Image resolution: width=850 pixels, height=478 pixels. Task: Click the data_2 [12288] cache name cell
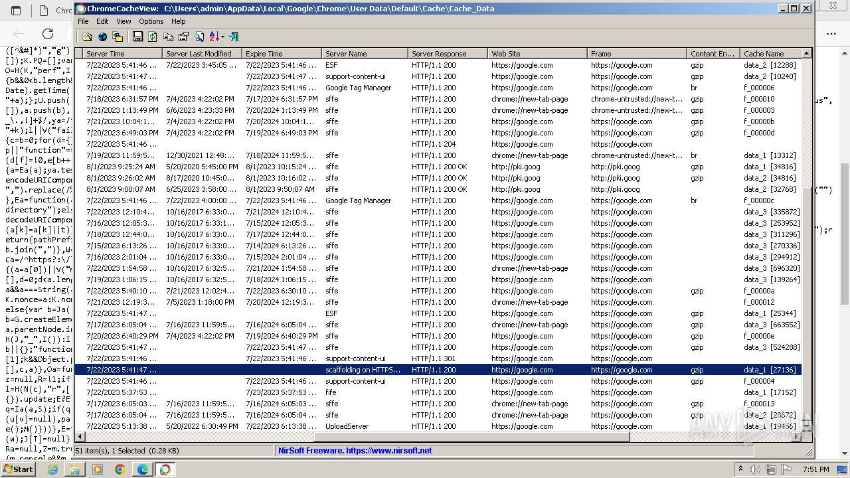coord(770,65)
